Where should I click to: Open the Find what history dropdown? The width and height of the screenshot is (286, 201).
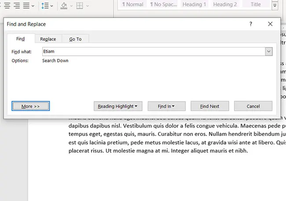pyautogui.click(x=268, y=51)
